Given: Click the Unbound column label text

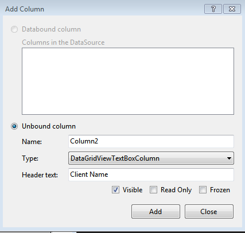Looking at the screenshot, I should (x=49, y=126).
